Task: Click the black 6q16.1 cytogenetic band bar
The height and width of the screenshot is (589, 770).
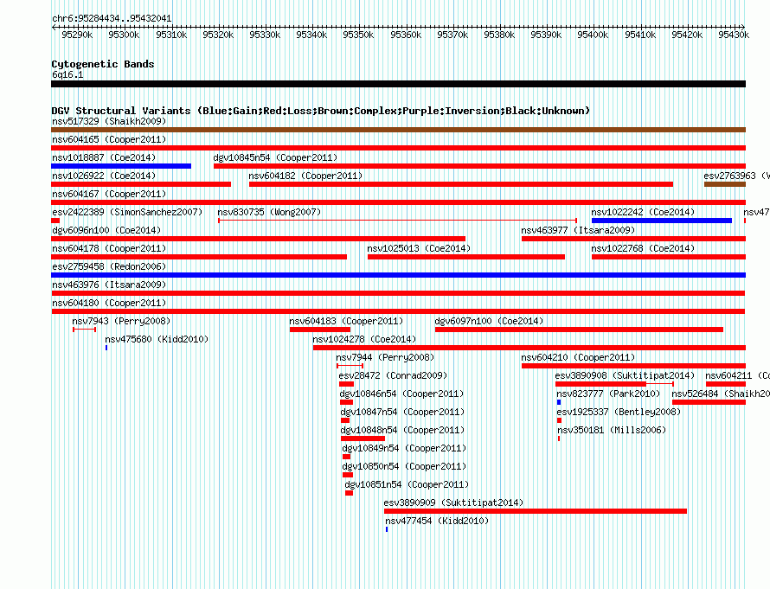Action: click(x=398, y=84)
